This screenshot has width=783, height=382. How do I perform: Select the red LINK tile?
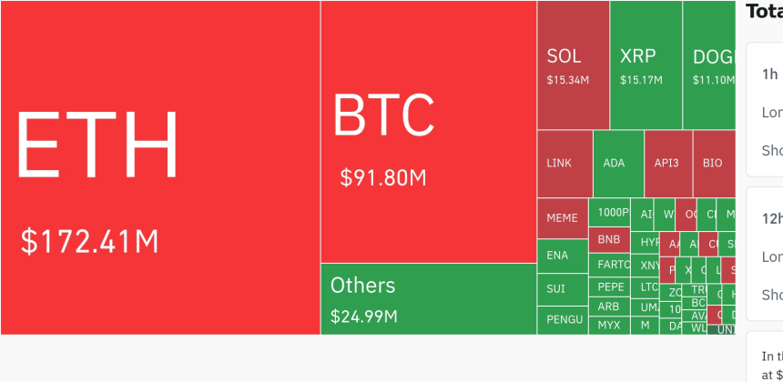(564, 164)
